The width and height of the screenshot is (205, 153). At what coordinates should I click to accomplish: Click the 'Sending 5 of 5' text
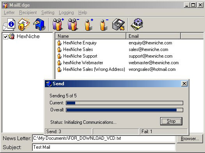pyautogui.click(x=63, y=96)
